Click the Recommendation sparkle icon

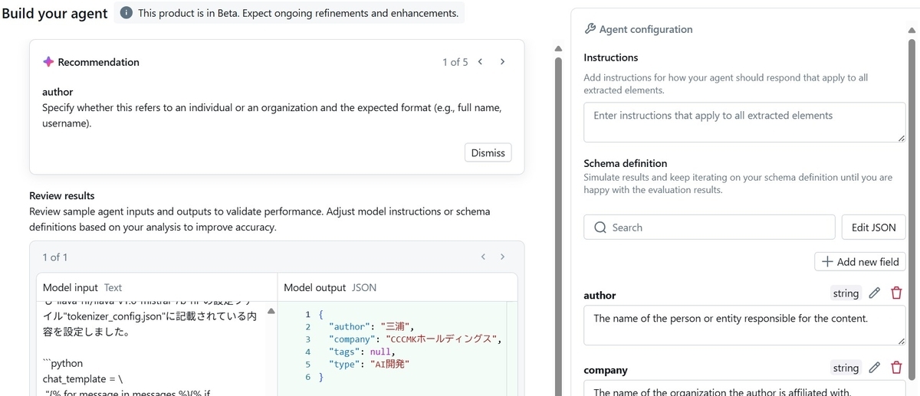point(48,62)
